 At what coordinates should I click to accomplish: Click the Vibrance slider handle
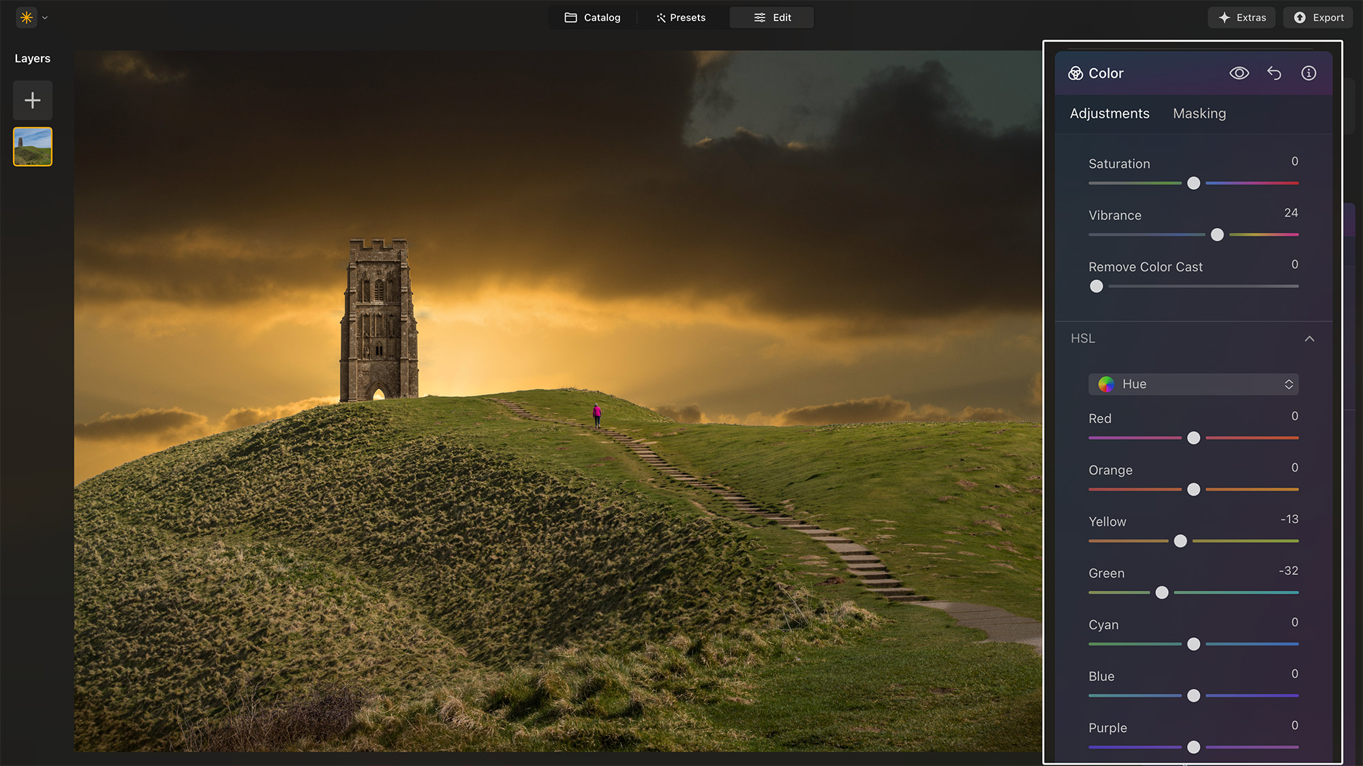[x=1217, y=235]
